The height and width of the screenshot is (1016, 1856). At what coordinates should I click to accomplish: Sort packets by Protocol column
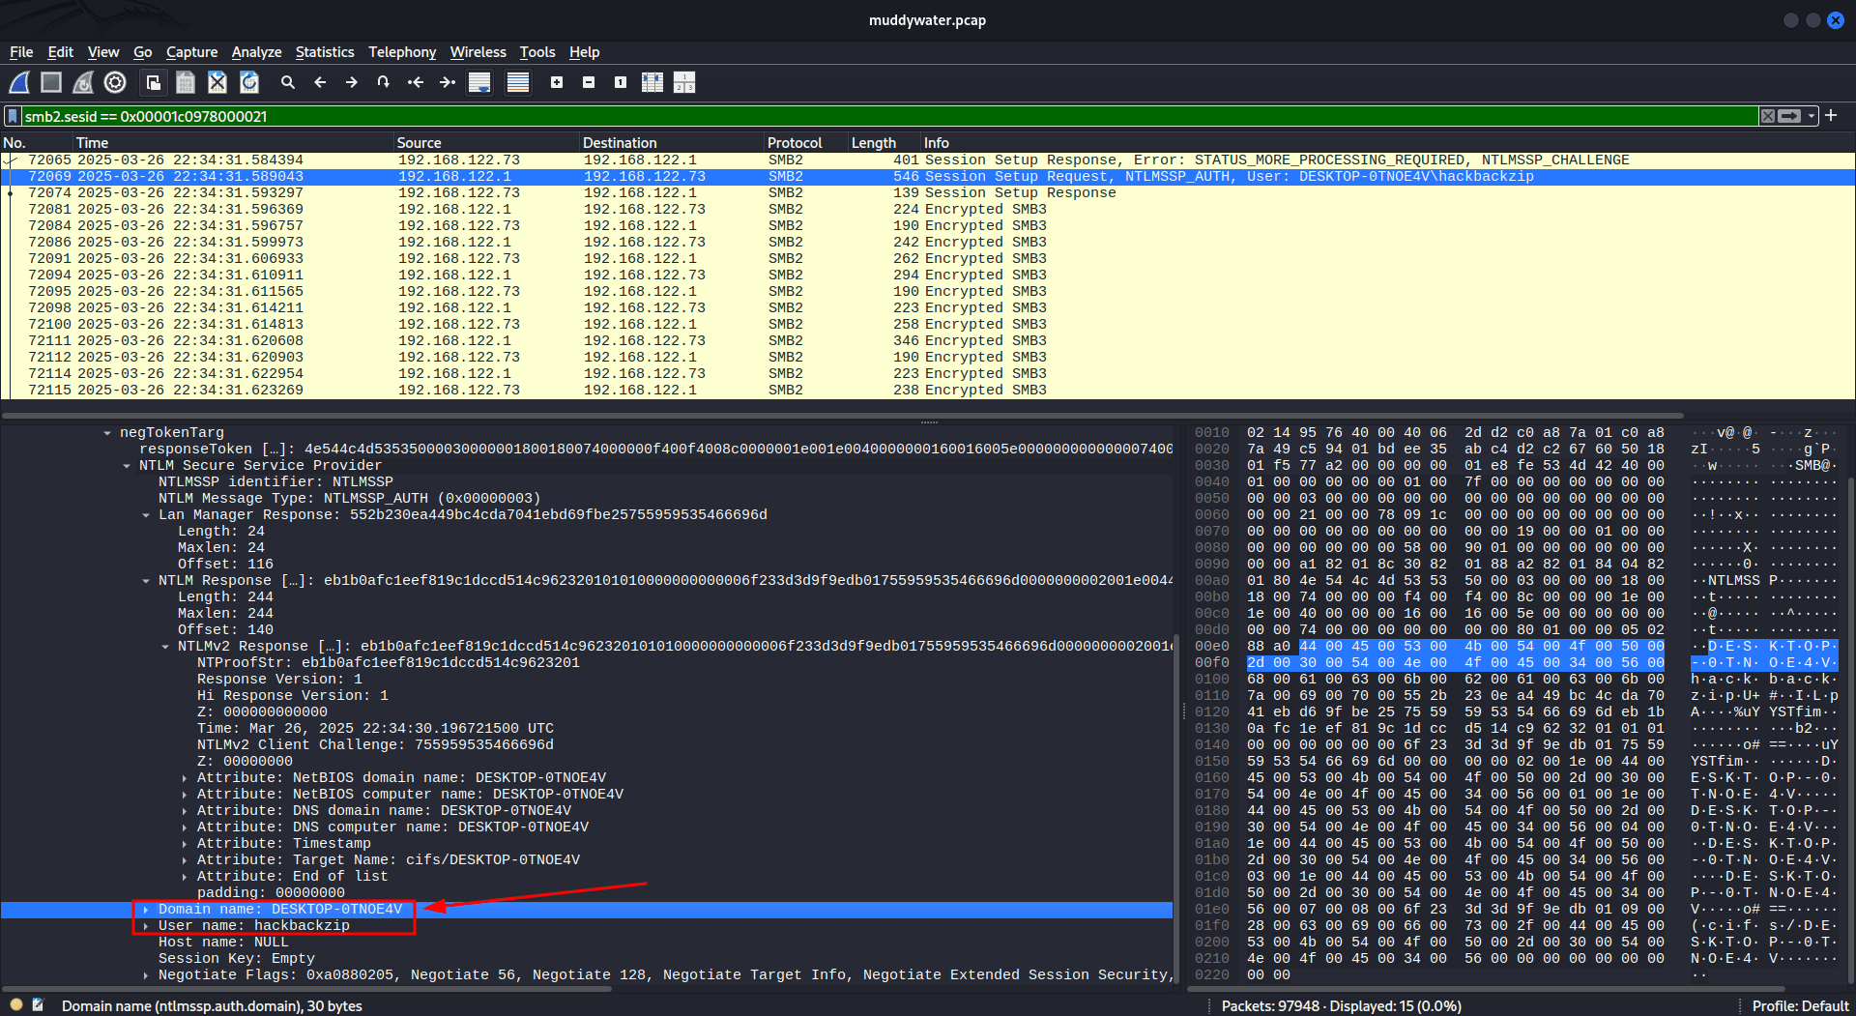pos(806,142)
